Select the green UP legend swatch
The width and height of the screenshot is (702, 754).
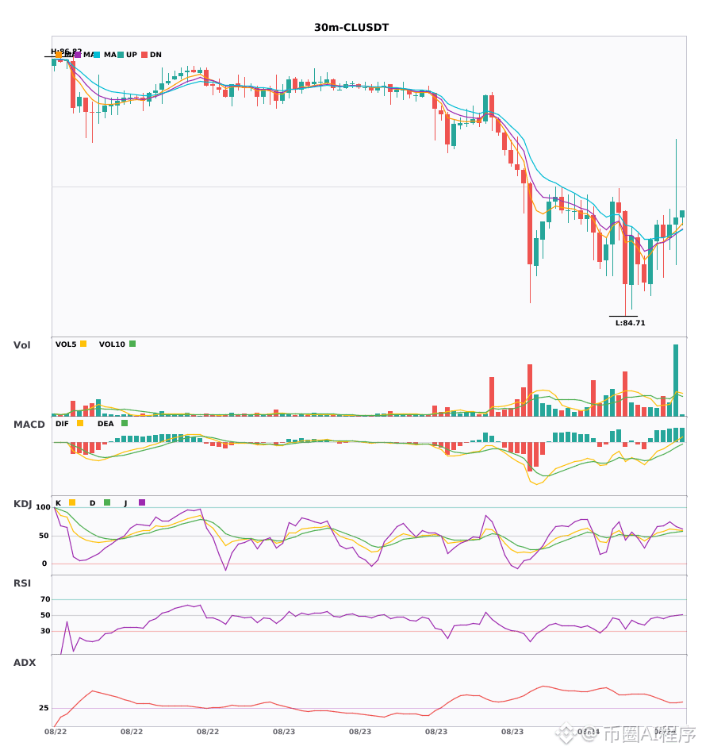(x=121, y=55)
